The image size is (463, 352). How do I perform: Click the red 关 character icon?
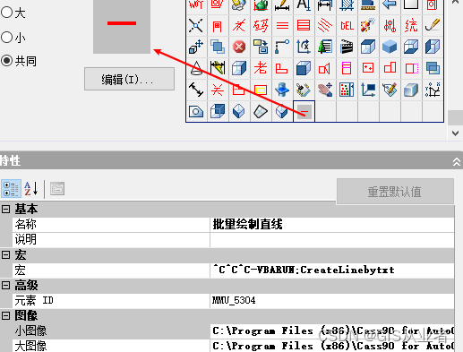(218, 90)
